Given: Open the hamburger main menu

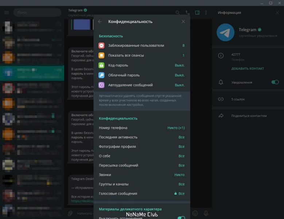Looking at the screenshot, I should [7, 12].
